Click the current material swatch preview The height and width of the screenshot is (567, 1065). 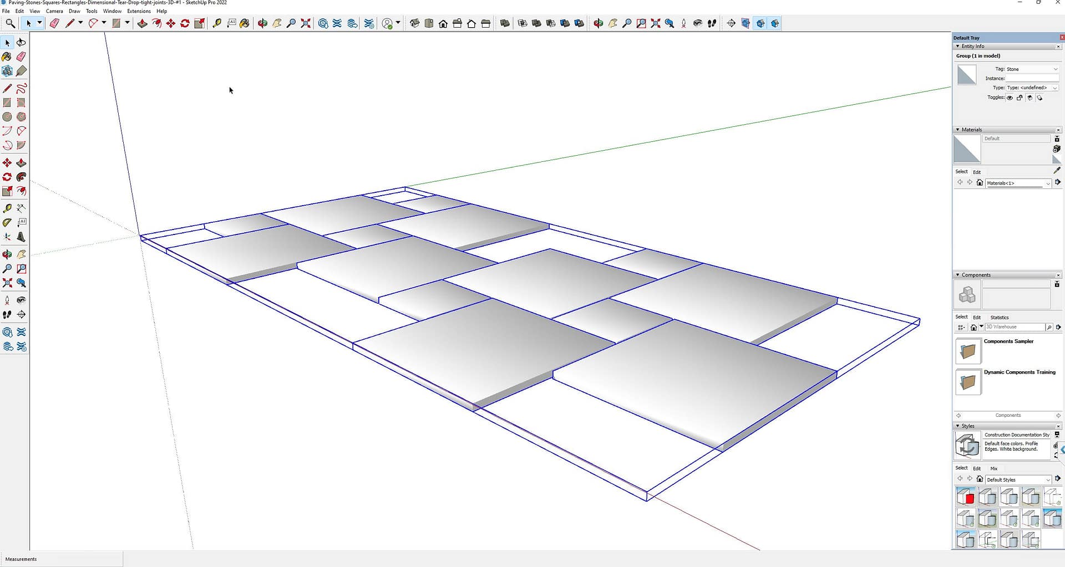point(967,149)
